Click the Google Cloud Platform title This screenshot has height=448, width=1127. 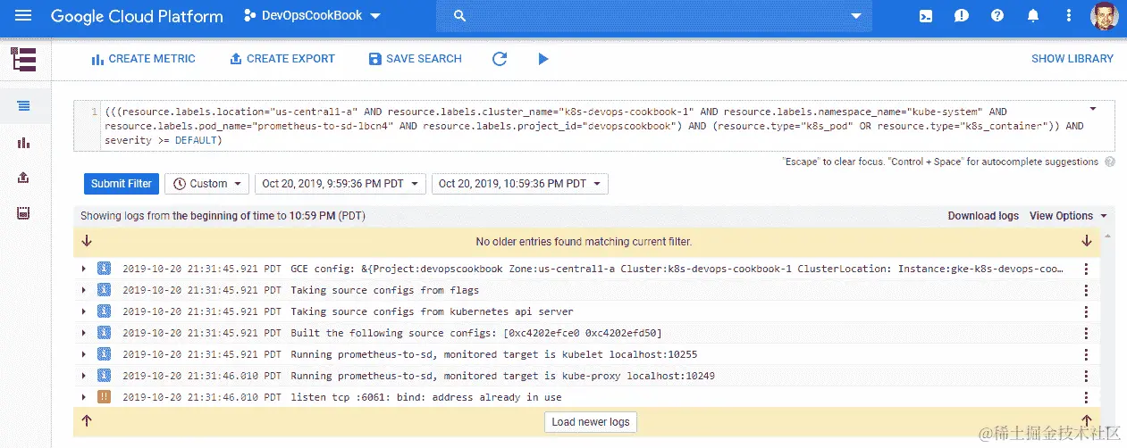pyautogui.click(x=137, y=16)
